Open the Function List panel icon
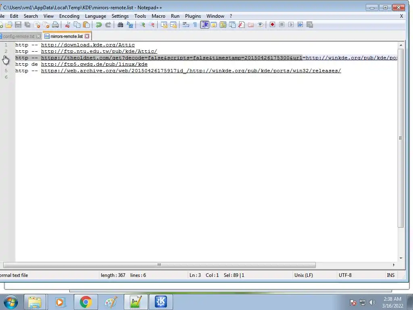413x310 pixels. (242, 25)
